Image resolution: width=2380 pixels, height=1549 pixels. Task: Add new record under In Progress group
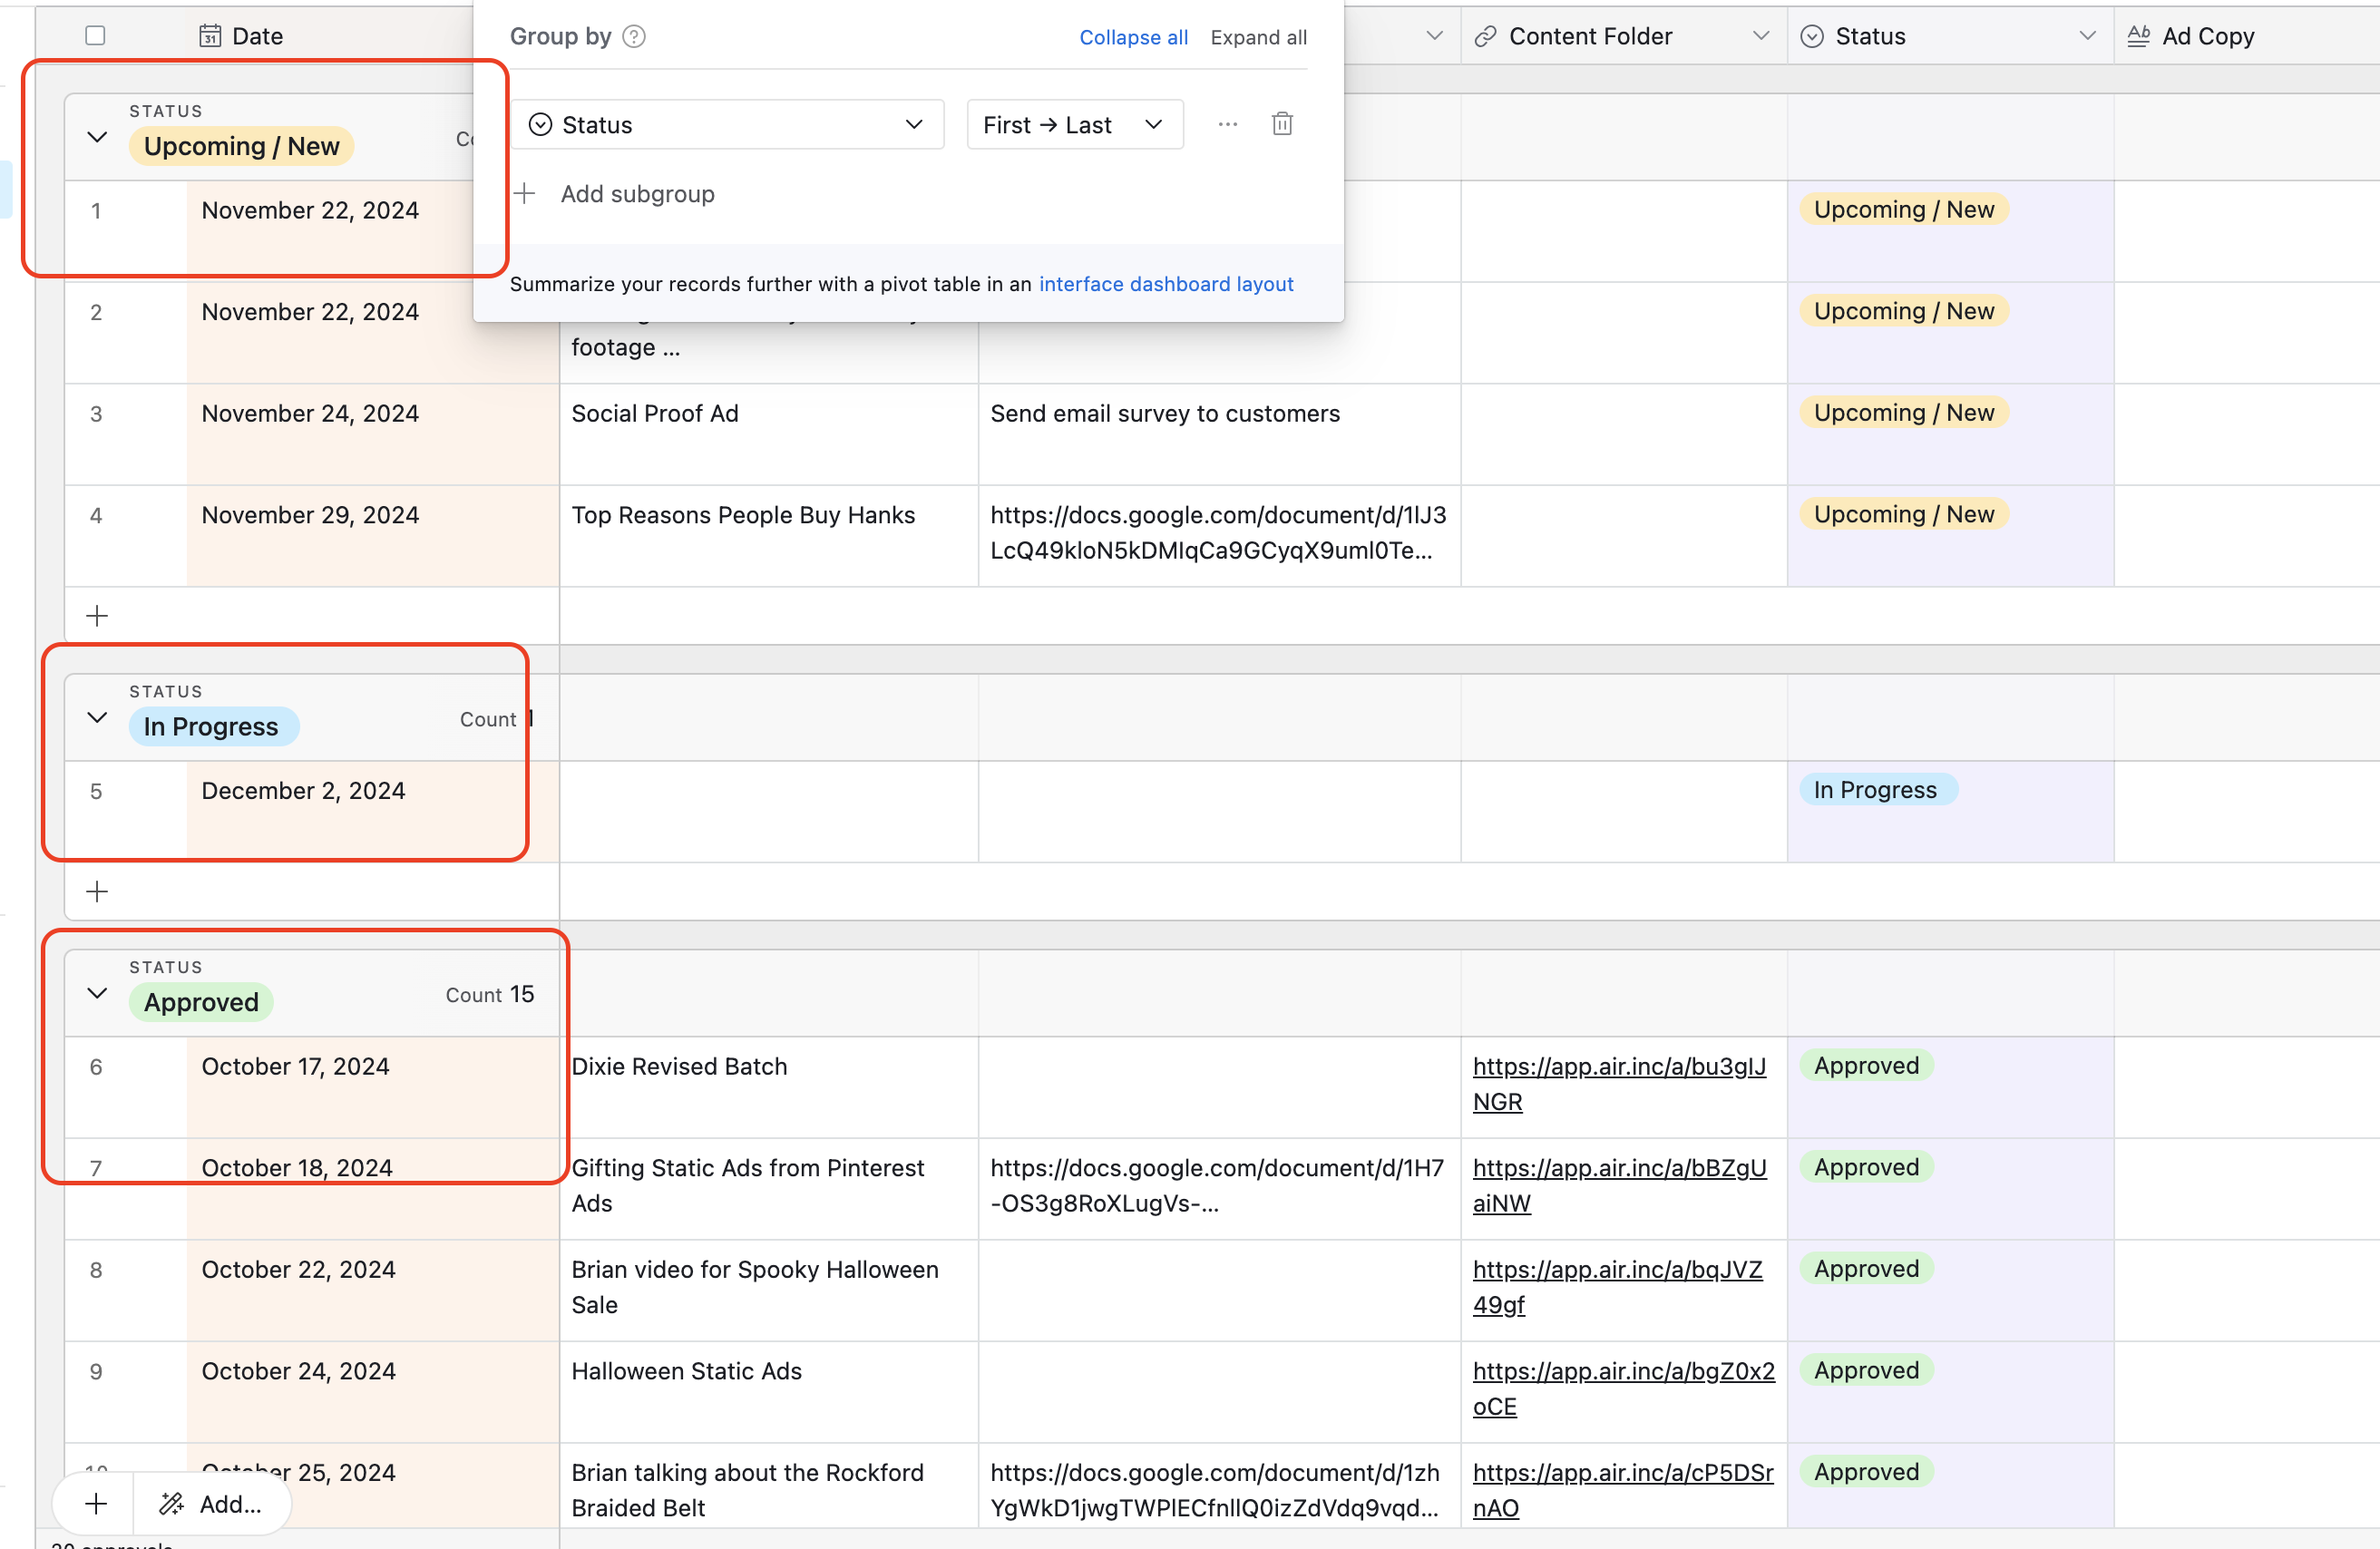point(97,891)
